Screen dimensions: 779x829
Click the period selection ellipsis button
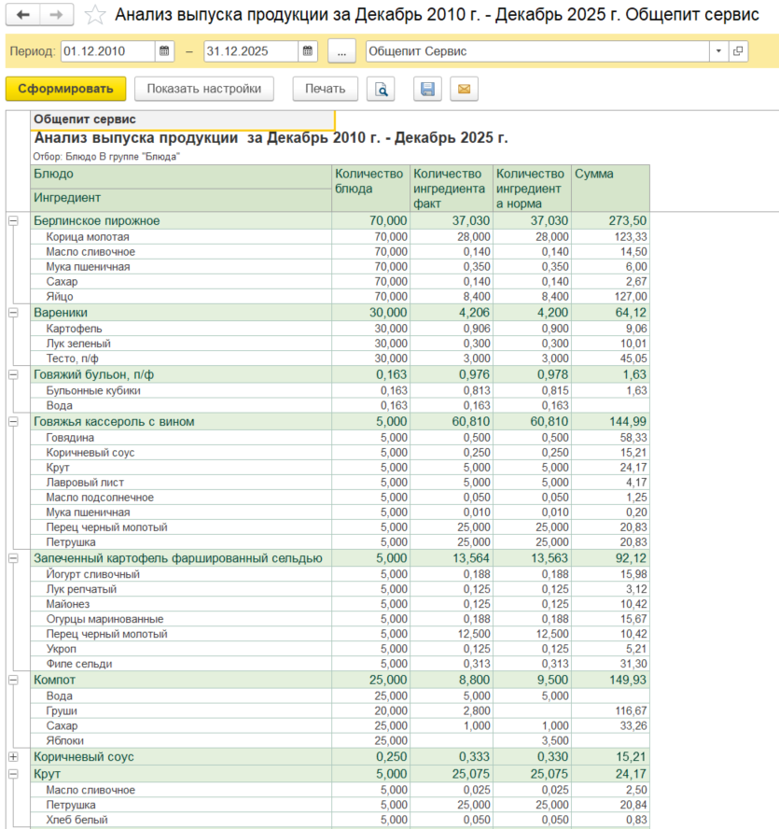coord(341,51)
